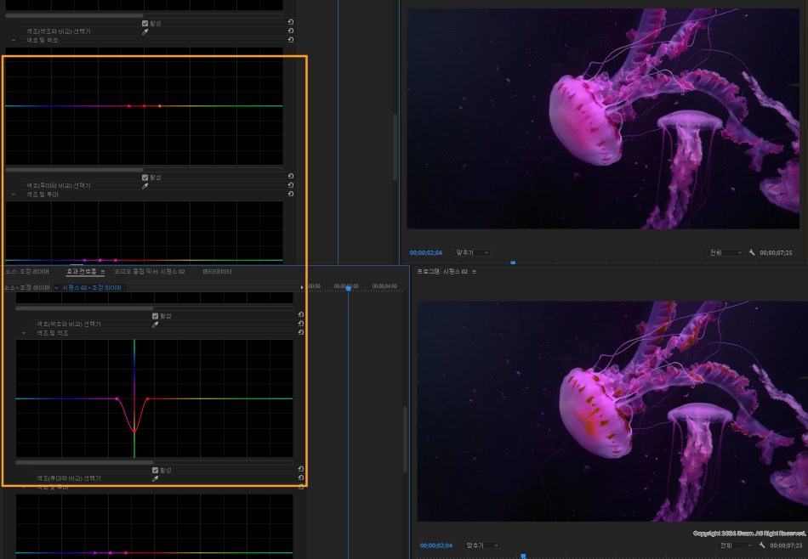
Task: Click timecode 00;00;02;04 in upper monitor
Action: [x=425, y=252]
